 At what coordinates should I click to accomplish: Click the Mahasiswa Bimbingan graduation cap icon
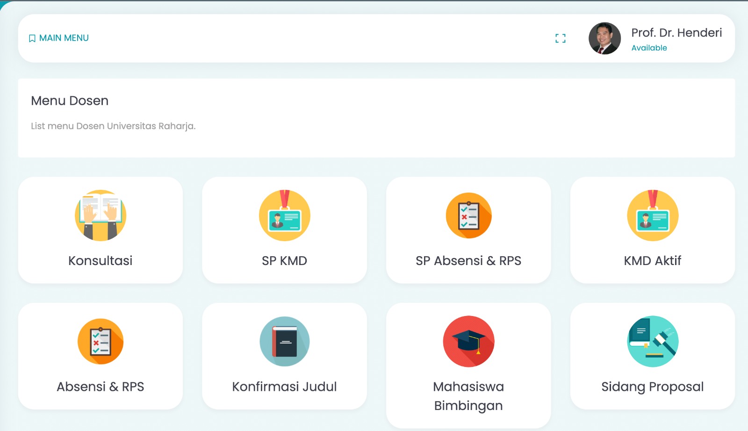pyautogui.click(x=468, y=342)
